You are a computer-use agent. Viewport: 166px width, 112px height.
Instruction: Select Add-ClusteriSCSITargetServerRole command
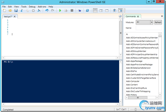[141, 78]
